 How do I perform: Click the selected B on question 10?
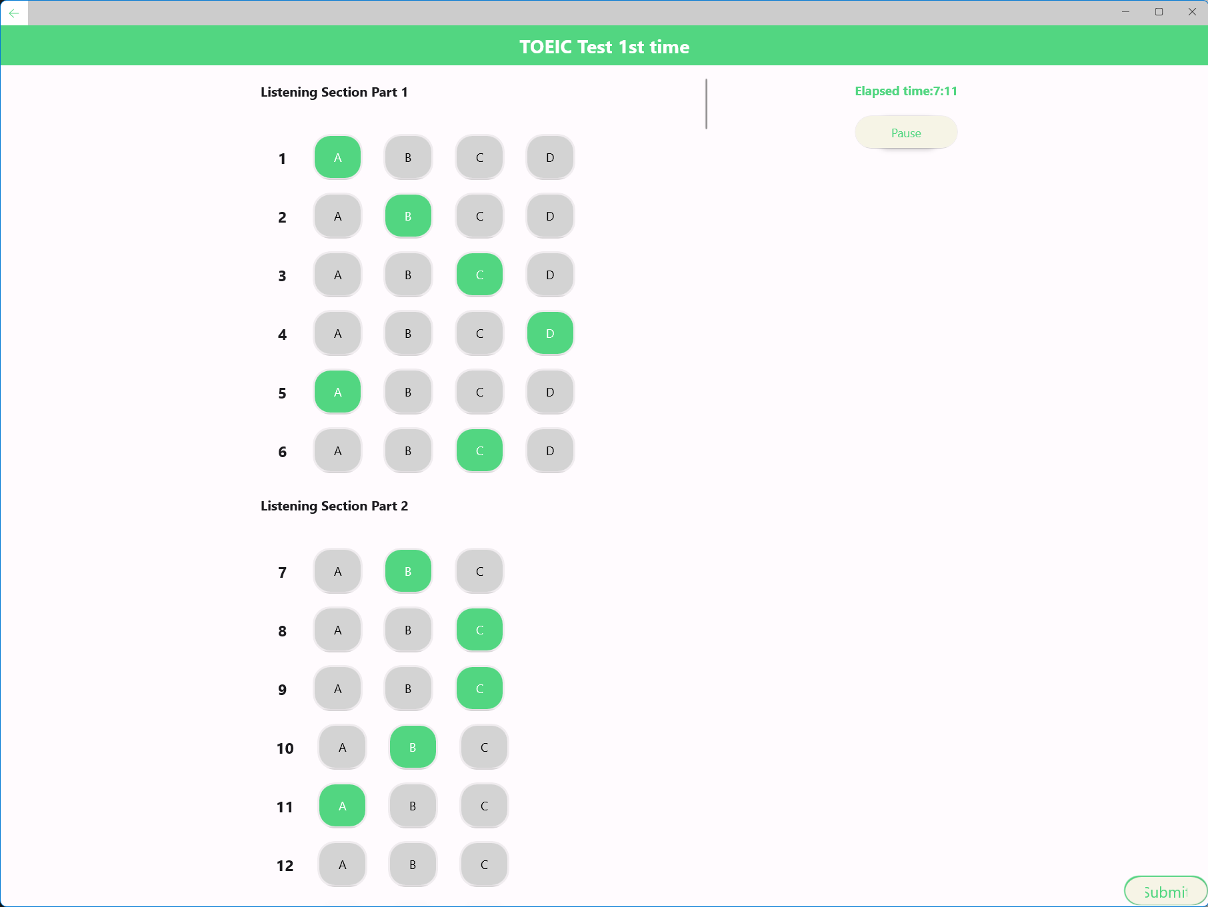click(413, 748)
